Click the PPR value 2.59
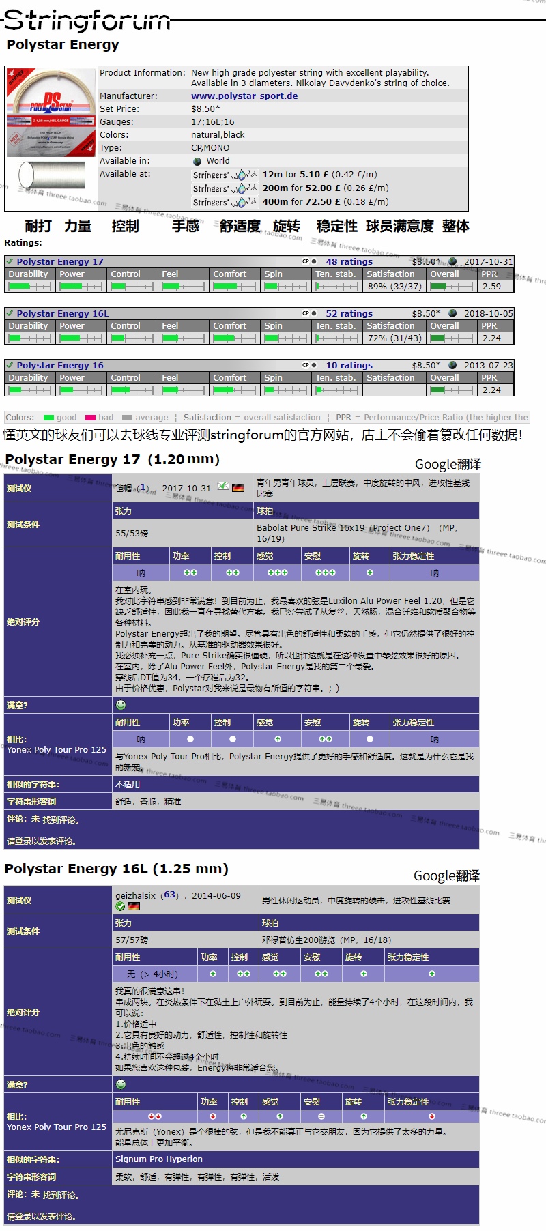Image resolution: width=546 pixels, height=1231 pixels. [491, 287]
